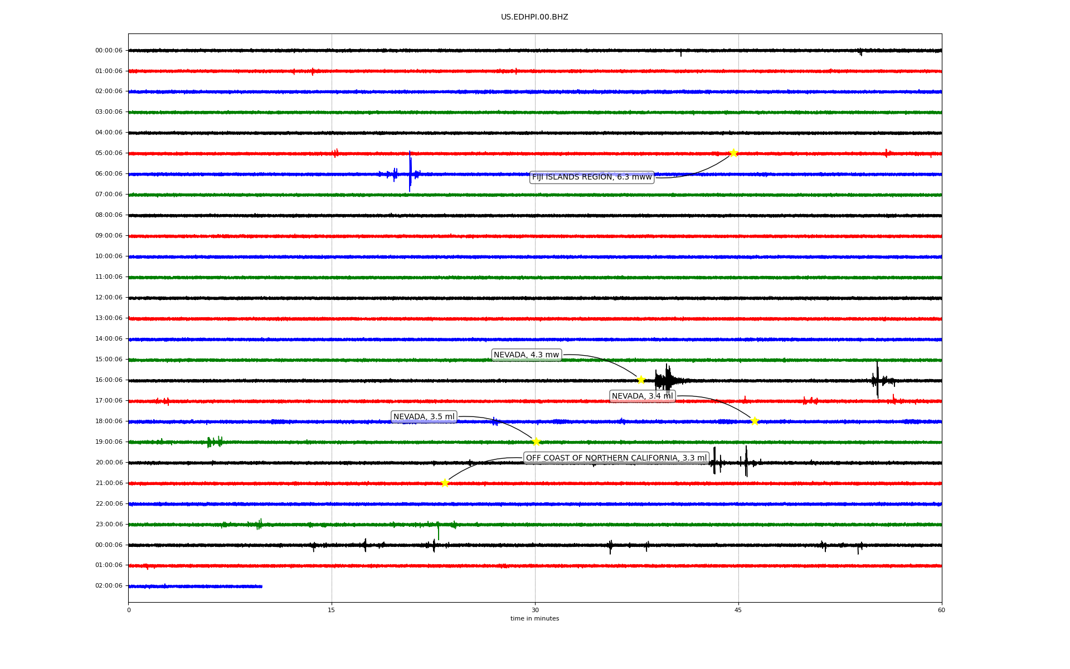The image size is (1070, 669).
Task: Click the US.EDHPI.00.BHZ plot title
Action: tap(534, 17)
